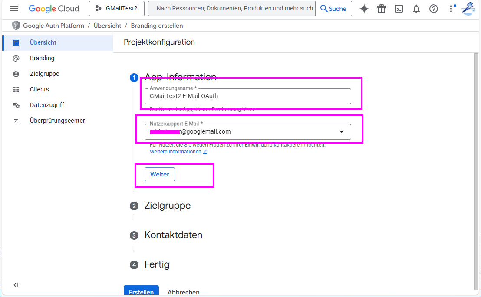The image size is (481, 297).
Task: Click the Weiter button
Action: 160,174
